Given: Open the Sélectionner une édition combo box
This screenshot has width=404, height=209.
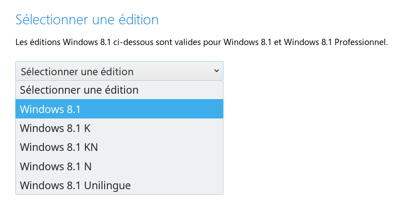Looking at the screenshot, I should click(x=119, y=71).
